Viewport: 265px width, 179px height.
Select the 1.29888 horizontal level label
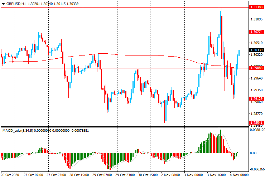(x=256, y=68)
